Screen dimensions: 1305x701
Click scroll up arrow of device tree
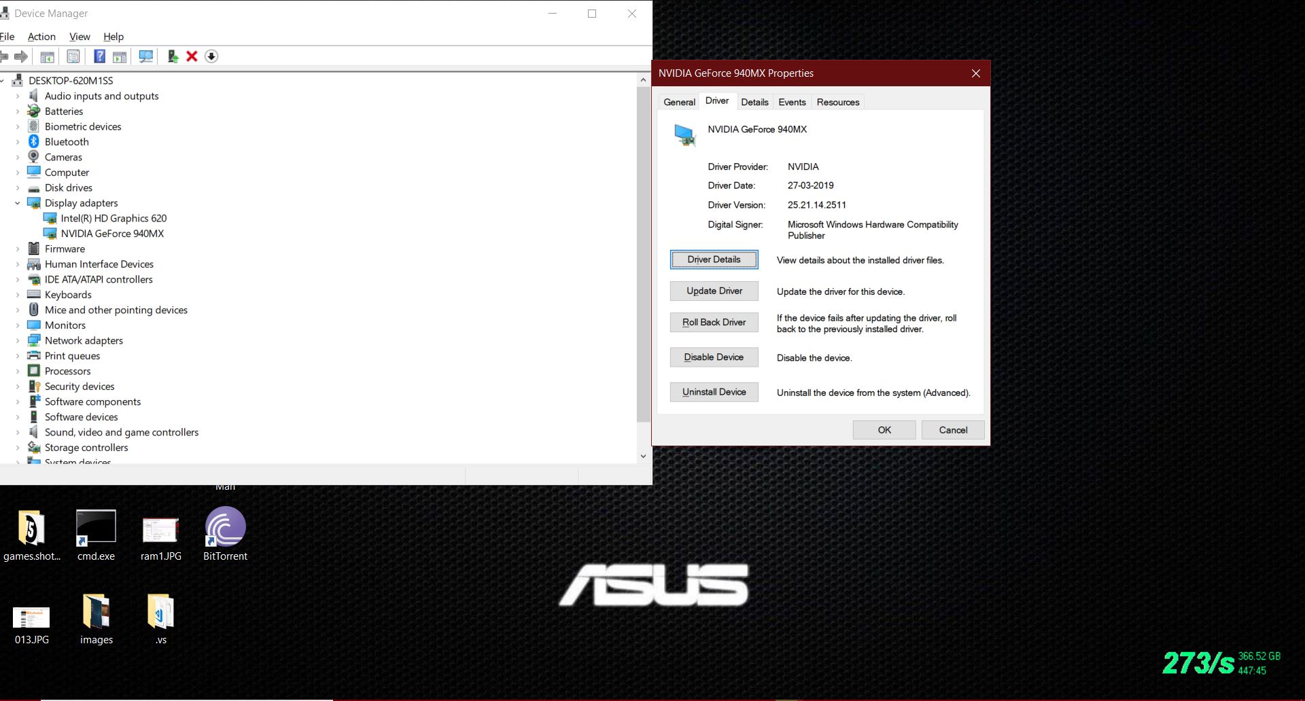[x=643, y=80]
